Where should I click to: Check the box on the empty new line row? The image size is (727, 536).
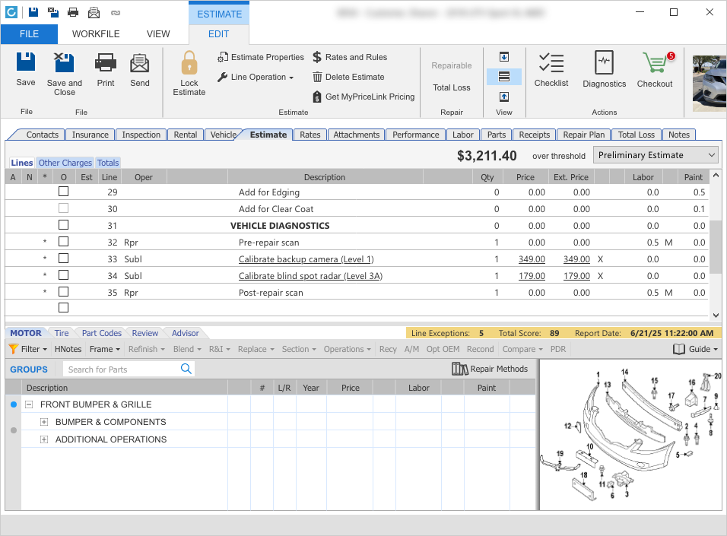pos(64,307)
